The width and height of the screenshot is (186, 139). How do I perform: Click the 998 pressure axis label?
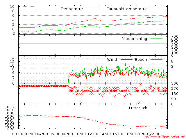11,129
